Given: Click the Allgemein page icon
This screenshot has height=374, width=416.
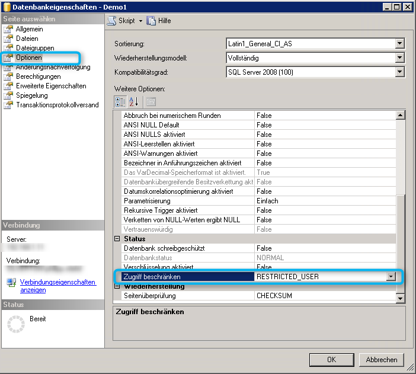Looking at the screenshot, I should [x=8, y=29].
